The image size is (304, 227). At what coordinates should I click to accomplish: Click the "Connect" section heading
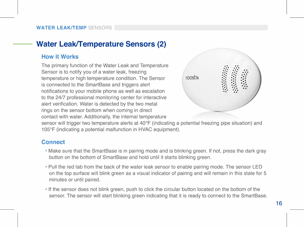coord(53,142)
